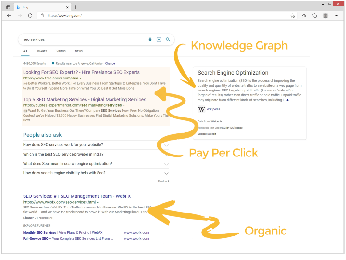Maximize the browser window
The height and width of the screenshot is (260, 346).
[330, 4]
